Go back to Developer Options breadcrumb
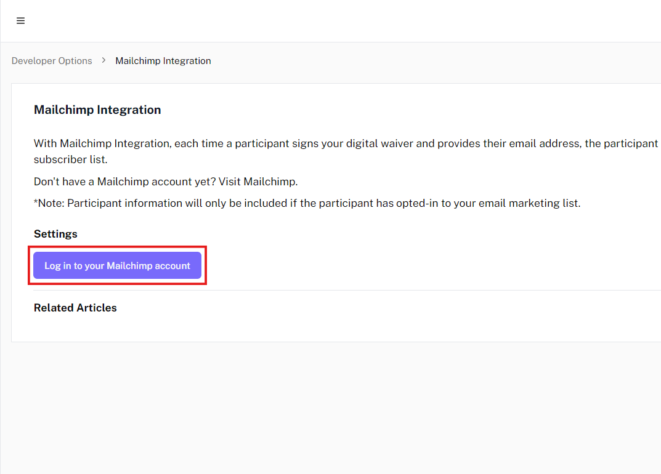The width and height of the screenshot is (661, 474). [x=52, y=61]
